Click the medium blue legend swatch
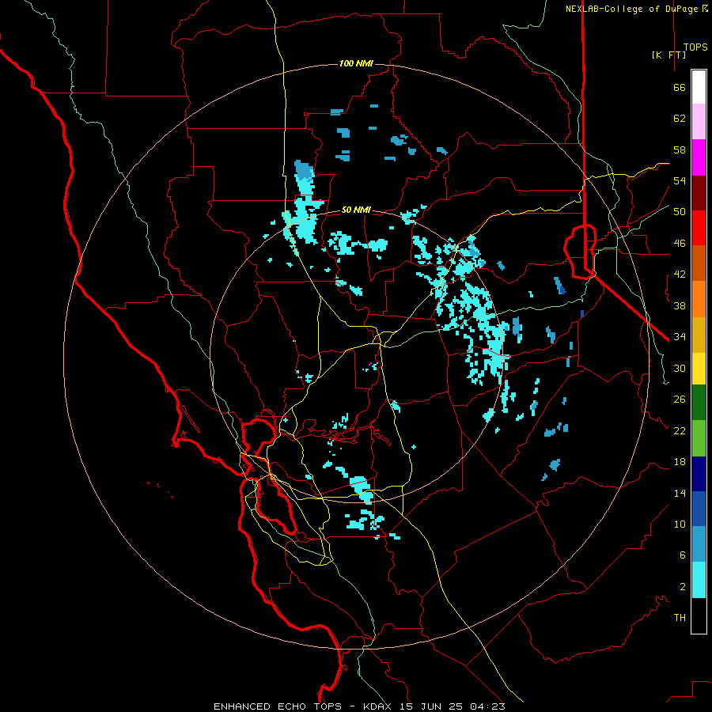The image size is (712, 712). tap(699, 509)
